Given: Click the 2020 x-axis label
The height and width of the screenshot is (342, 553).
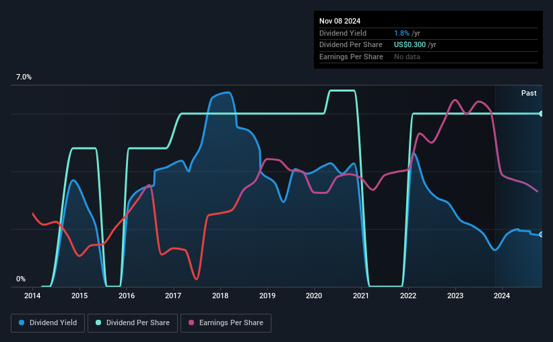Looking at the screenshot, I should pyautogui.click(x=314, y=296).
